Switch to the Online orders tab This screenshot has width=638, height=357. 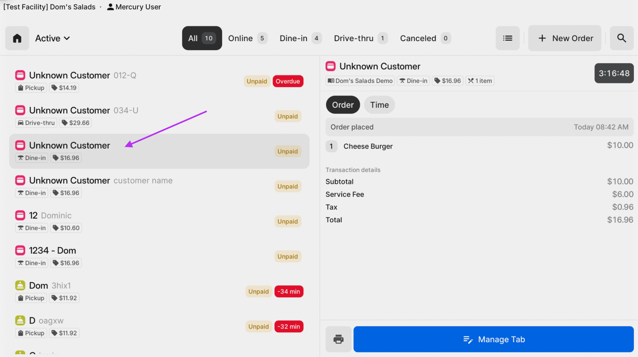(247, 38)
